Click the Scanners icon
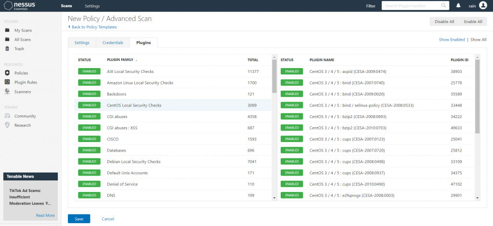The height and width of the screenshot is (226, 493). point(7,92)
